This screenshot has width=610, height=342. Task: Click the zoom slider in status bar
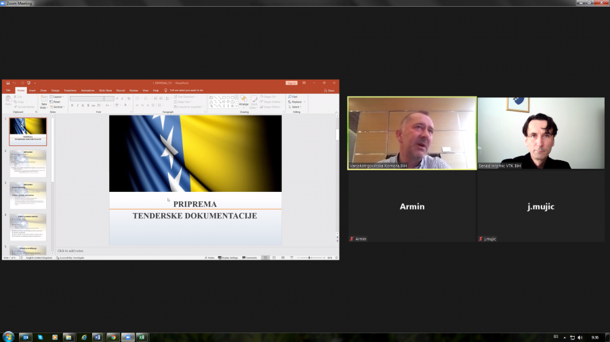pyautogui.click(x=310, y=258)
